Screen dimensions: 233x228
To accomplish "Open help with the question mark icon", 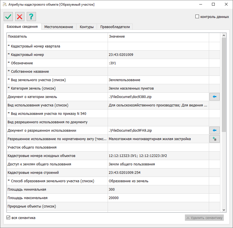I will (31, 17).
